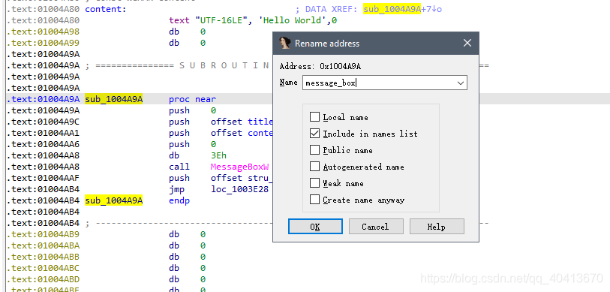This screenshot has width=610, height=292.
Task: Select .text:01004ABC address line
Action: (43, 268)
